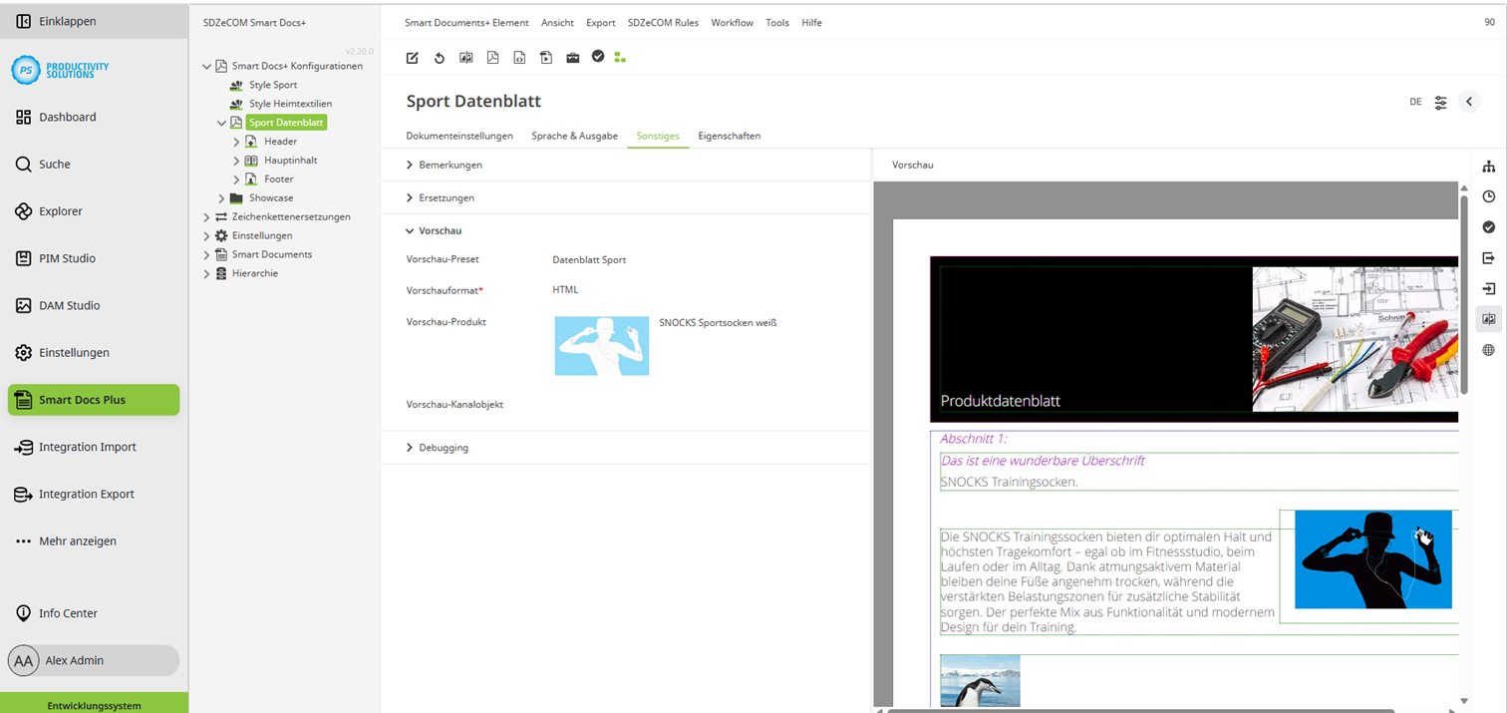Select the briefcase icon in the toolbar
The height and width of the screenshot is (713, 1507).
[573, 58]
